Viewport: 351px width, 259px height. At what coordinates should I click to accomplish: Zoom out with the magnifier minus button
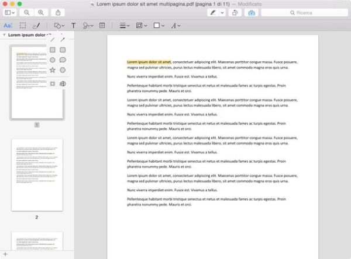(x=27, y=13)
